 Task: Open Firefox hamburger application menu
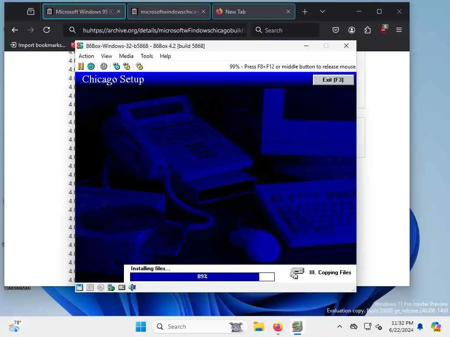click(x=399, y=30)
